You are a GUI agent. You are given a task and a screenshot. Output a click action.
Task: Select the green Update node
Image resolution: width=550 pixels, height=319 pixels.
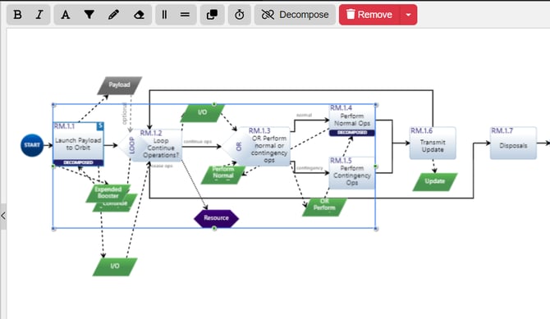pyautogui.click(x=435, y=181)
